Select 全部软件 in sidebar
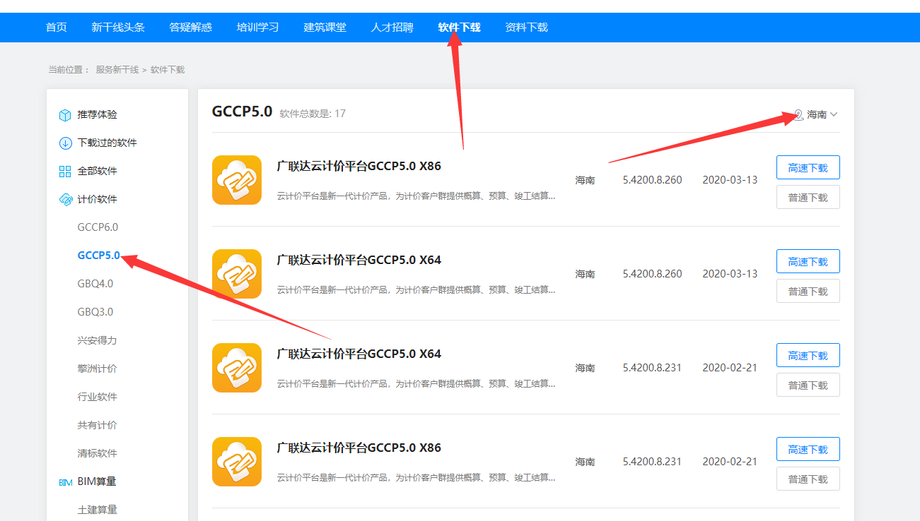920x521 pixels. click(98, 171)
